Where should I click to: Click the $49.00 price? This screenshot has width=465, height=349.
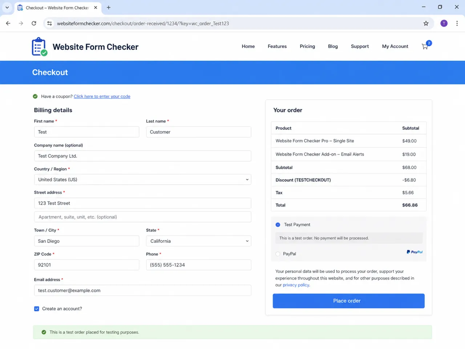click(409, 141)
